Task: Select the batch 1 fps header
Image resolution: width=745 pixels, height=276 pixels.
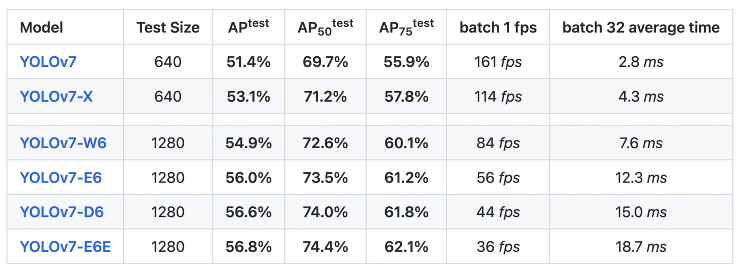Action: 498,28
